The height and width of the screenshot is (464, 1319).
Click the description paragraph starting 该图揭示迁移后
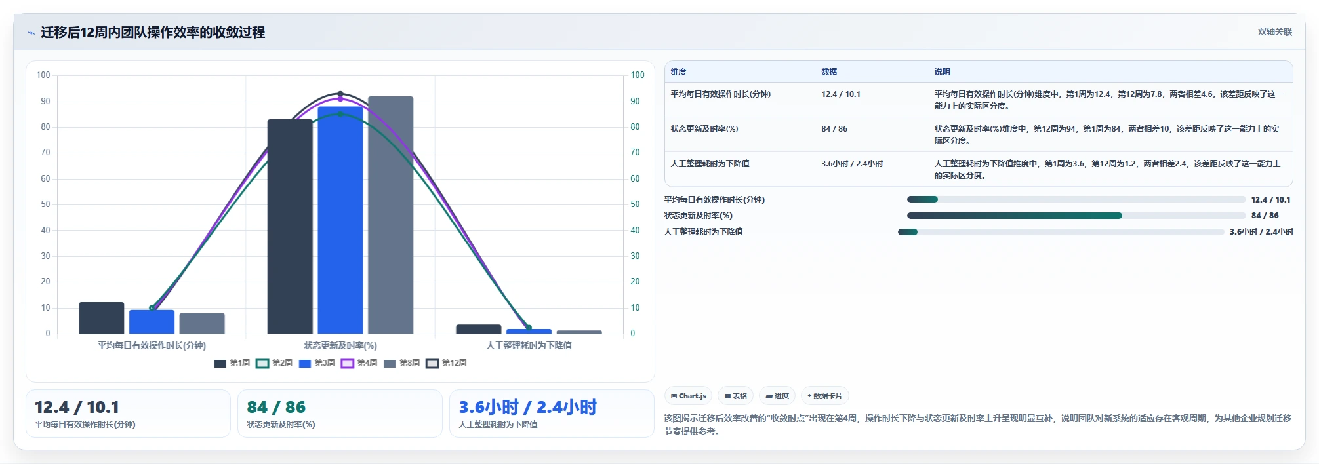977,425
